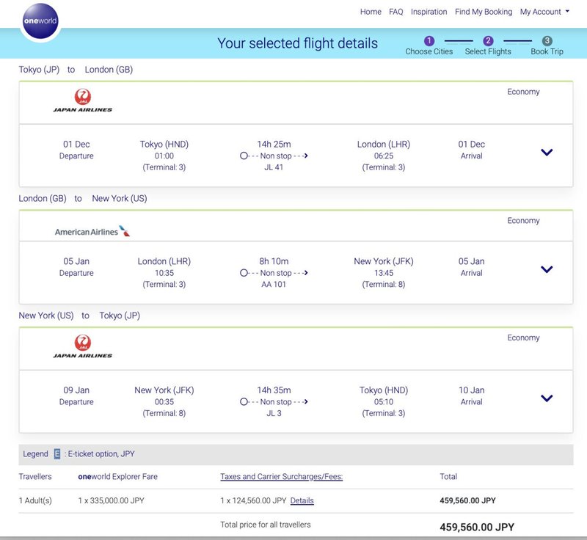Click Japan Airlines logo on New York–Tokyo flight
This screenshot has height=540, width=587.
point(83,346)
